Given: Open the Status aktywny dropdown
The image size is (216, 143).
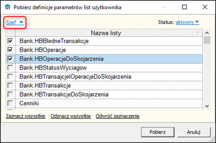Looking at the screenshot, I should [x=187, y=23].
